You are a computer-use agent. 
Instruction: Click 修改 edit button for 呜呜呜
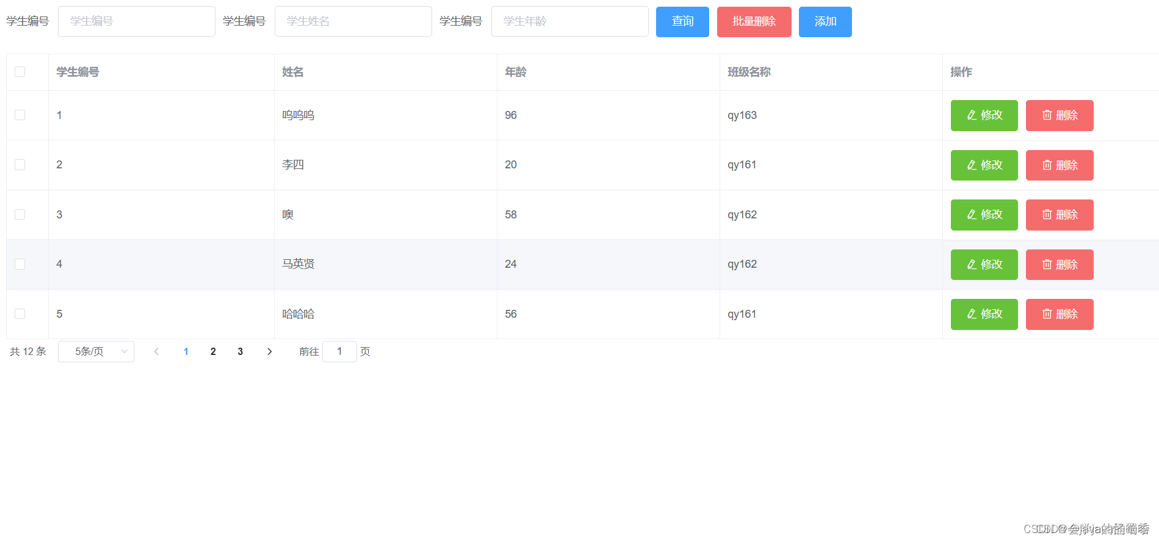[x=984, y=115]
